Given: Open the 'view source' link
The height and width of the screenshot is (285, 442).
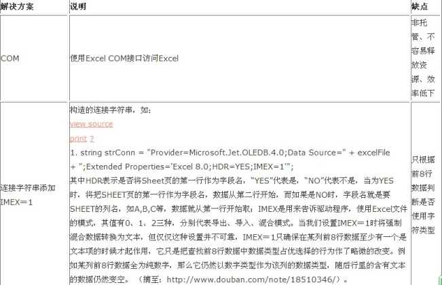Looking at the screenshot, I should [92, 125].
